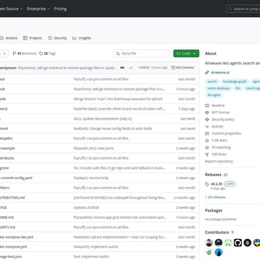Click the link chain icon beside airweave.ai
Image resolution: width=260 pixels, height=260 pixels.
click(207, 72)
